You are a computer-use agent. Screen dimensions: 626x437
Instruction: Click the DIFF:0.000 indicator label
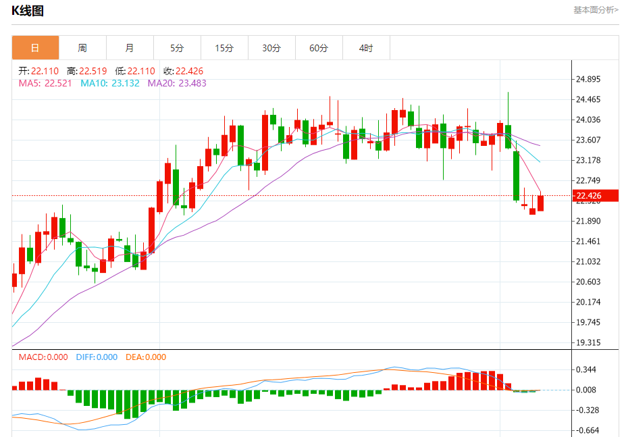[97, 357]
